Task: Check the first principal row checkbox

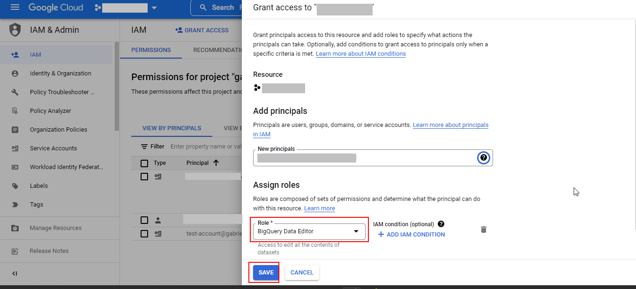Action: (x=144, y=177)
